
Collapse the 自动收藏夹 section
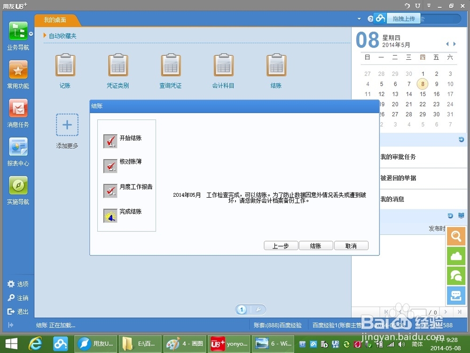point(45,35)
